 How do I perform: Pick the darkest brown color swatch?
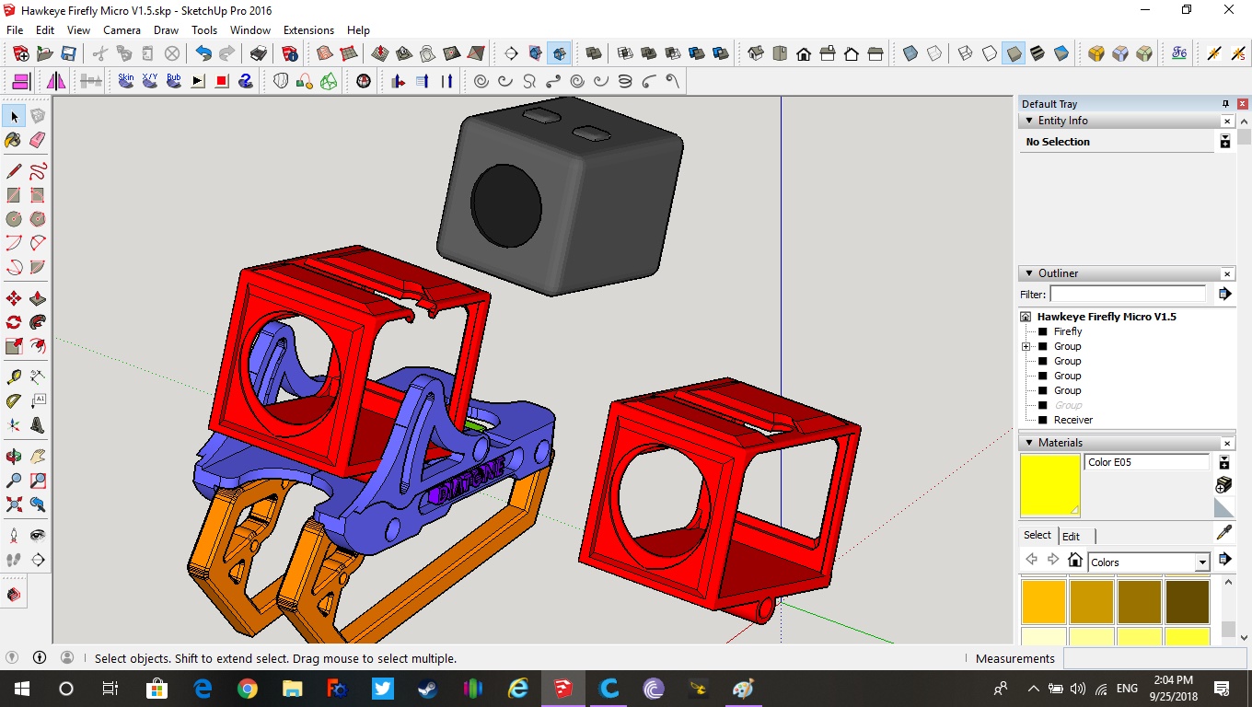click(x=1188, y=602)
